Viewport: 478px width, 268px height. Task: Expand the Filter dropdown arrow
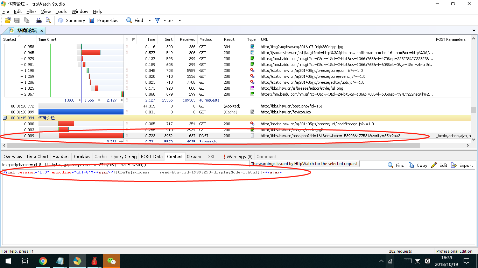pyautogui.click(x=180, y=21)
